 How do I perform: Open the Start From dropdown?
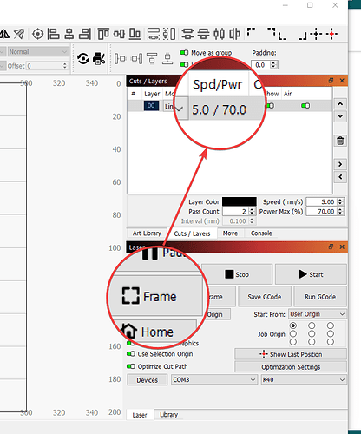[318, 314]
